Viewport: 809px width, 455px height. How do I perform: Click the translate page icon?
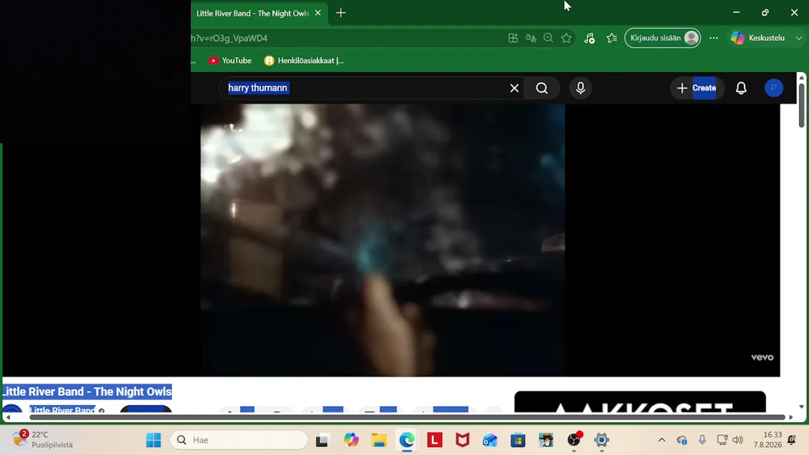click(531, 38)
